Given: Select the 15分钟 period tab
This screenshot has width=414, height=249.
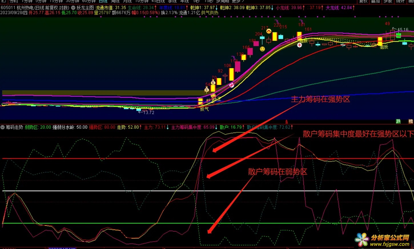Looking at the screenshot, I should point(56,1).
